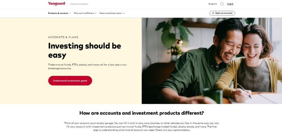Click the plus icon in Open an account
Image resolution: width=282 pixels, height=138 pixels.
click(213, 13)
